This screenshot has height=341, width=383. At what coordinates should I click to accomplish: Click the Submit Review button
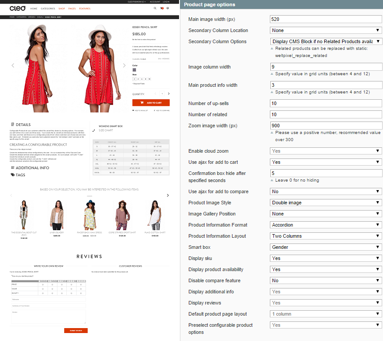pos(76,330)
